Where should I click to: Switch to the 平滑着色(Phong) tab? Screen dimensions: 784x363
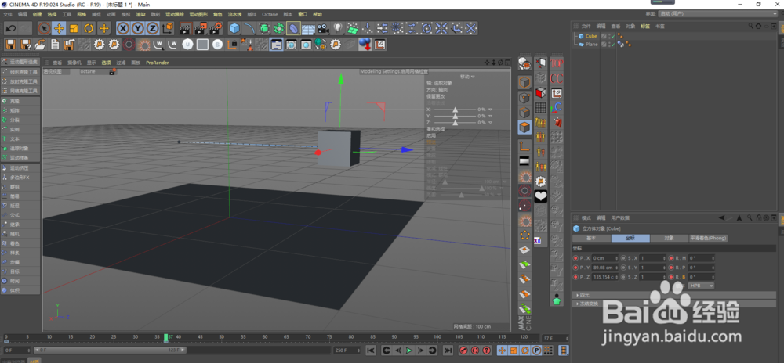coord(709,239)
